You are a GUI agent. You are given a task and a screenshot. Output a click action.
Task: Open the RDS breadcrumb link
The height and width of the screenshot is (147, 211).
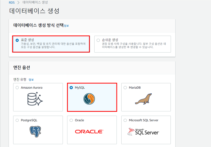[x=12, y=3]
